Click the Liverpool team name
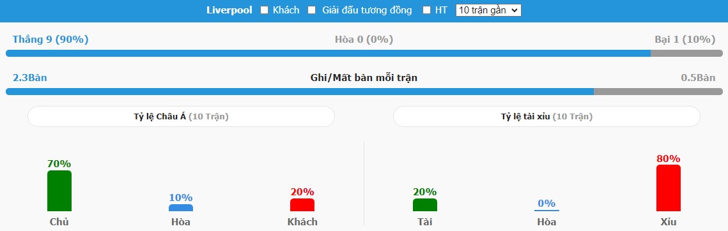The height and width of the screenshot is (231, 728). (x=229, y=10)
